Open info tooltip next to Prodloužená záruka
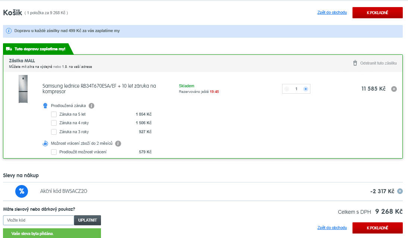The width and height of the screenshot is (408, 238). pos(91,106)
